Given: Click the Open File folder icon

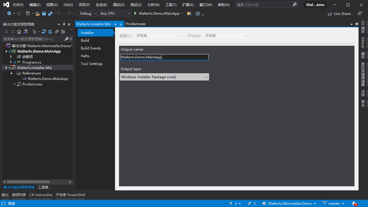Looking at the screenshot, I should 38,14.
